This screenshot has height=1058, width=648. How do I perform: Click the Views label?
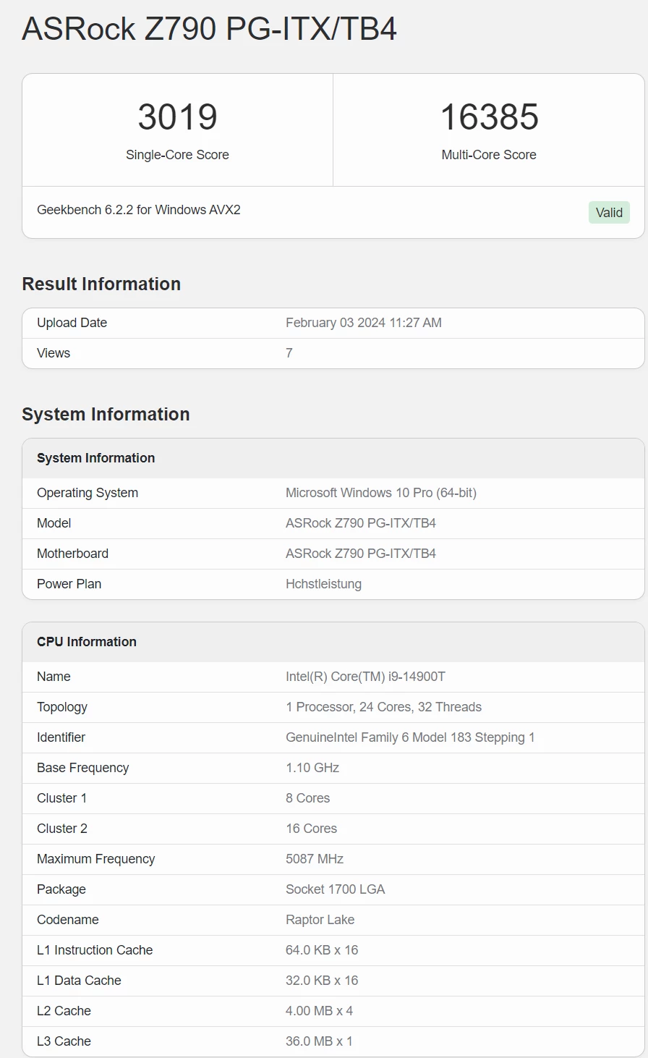tap(54, 353)
